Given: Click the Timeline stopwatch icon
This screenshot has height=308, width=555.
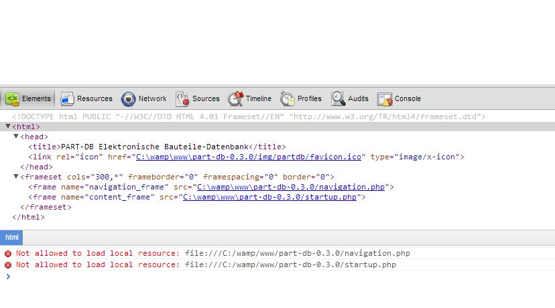Looking at the screenshot, I should (236, 98).
